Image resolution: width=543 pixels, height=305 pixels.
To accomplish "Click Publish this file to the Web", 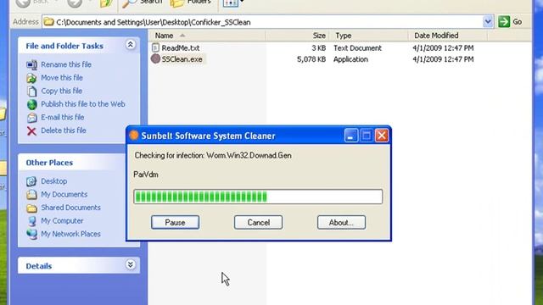I will click(x=83, y=103).
